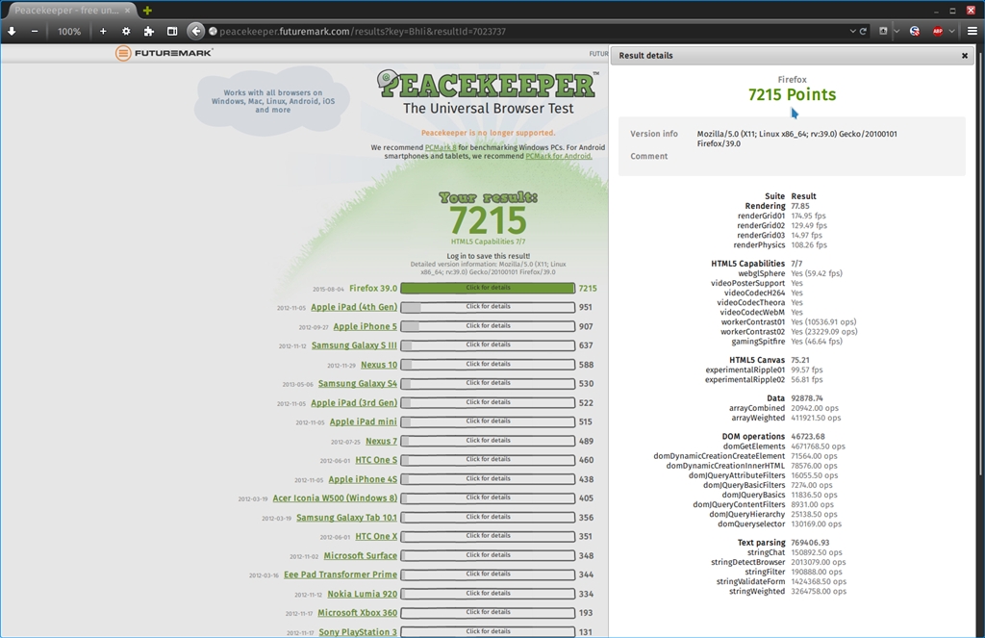Open Nexus 10 link
Viewport: 985px width, 638px height.
pyautogui.click(x=379, y=365)
